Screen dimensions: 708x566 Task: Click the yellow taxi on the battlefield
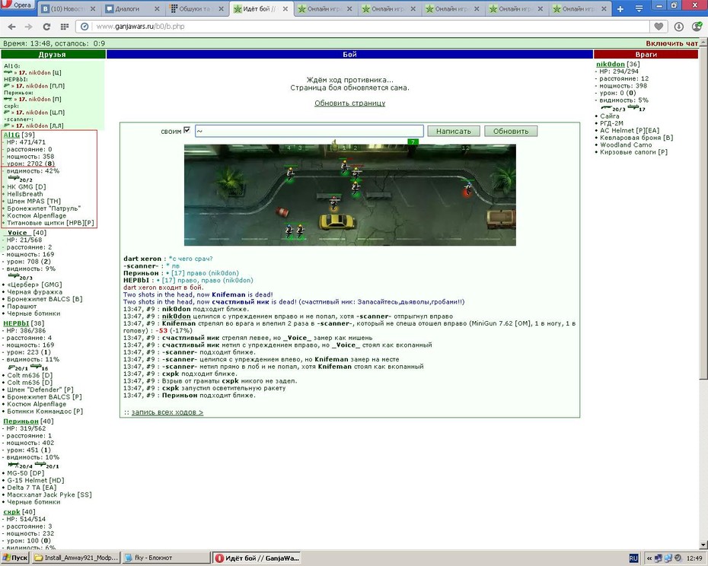pos(337,221)
